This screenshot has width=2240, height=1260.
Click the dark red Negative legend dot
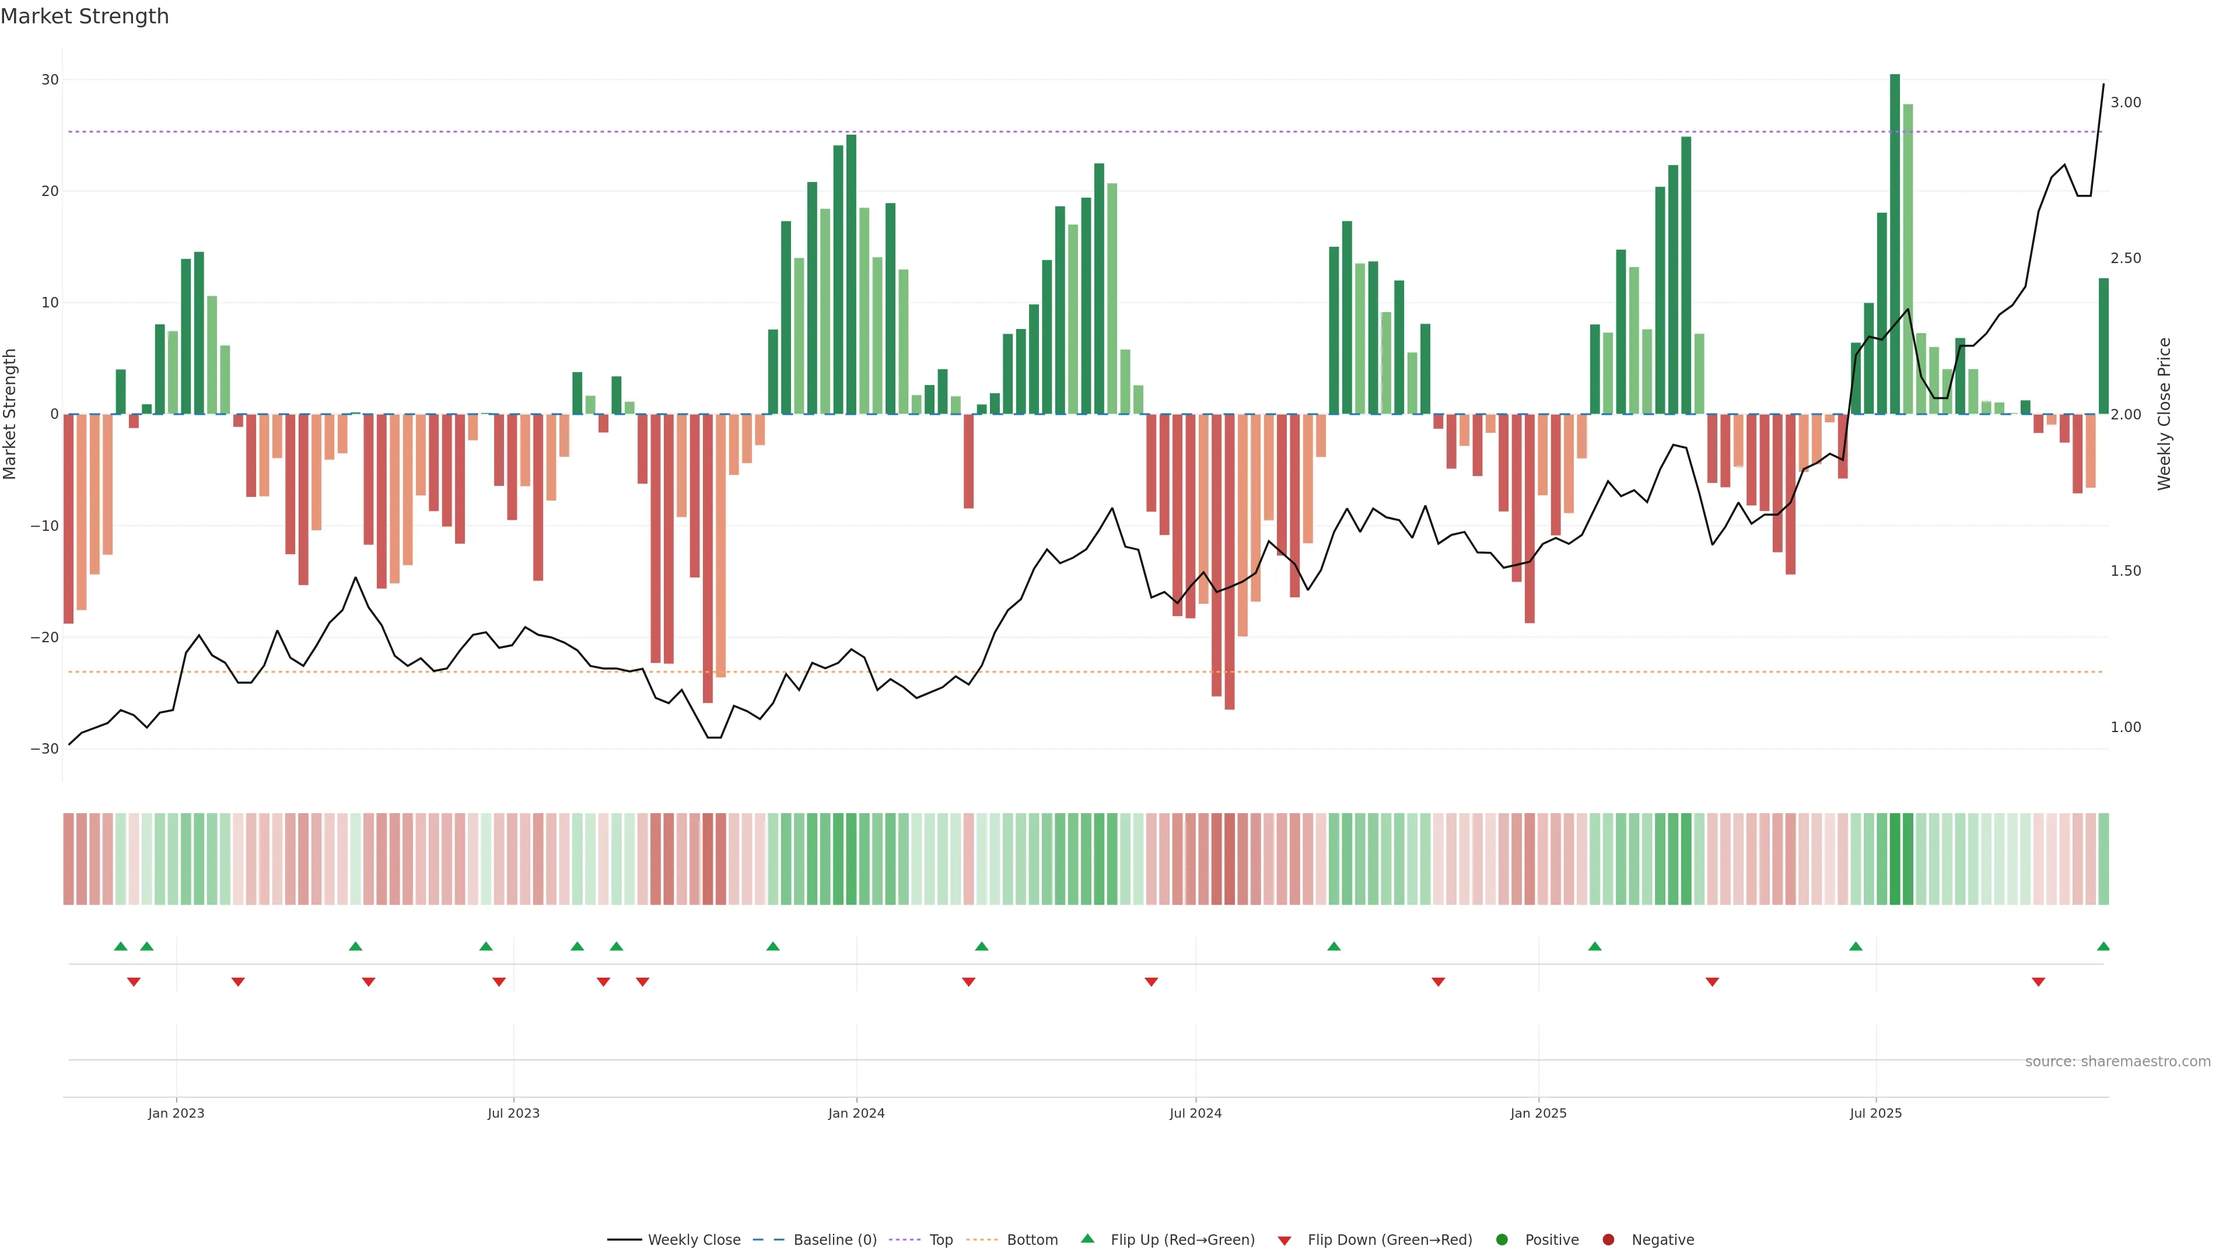pos(1608,1240)
